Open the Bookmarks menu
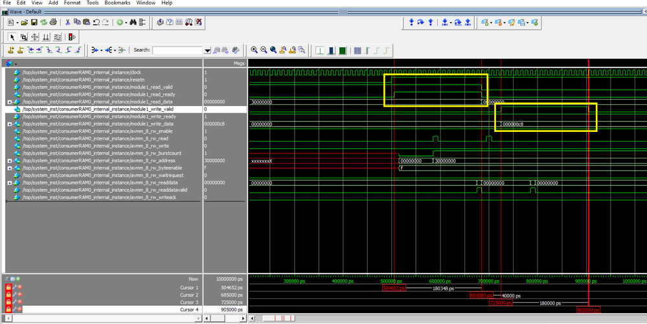 click(x=117, y=3)
